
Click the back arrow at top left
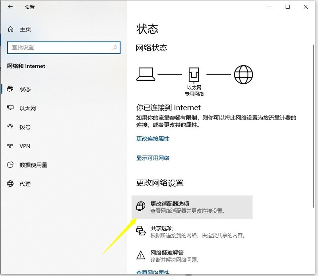[x=10, y=7]
